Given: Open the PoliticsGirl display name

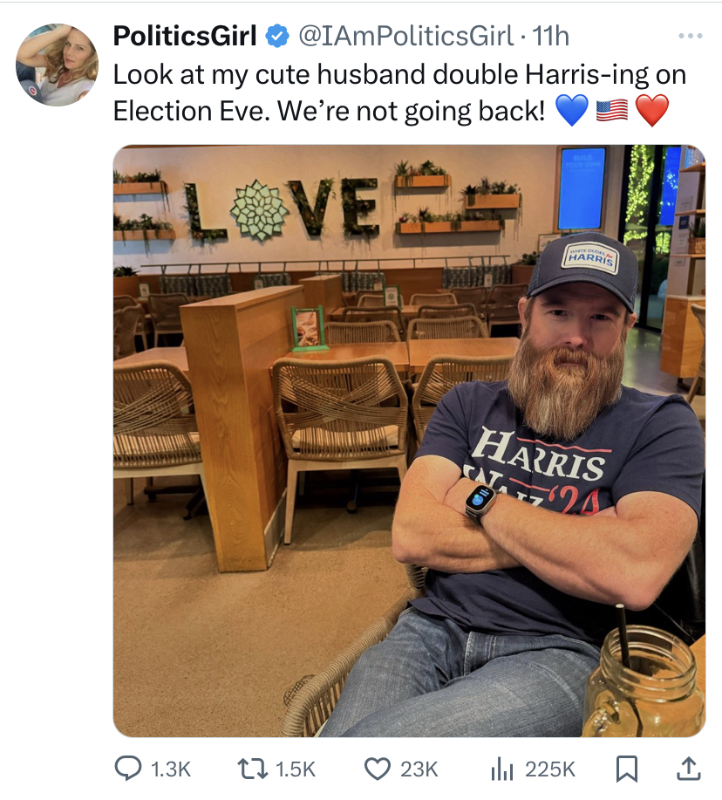Looking at the screenshot, I should click(x=185, y=37).
